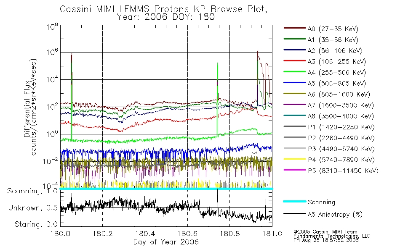Click the P2 (2280-4490 KeV) legend label
The height and width of the screenshot is (252, 400).
pyautogui.click(x=341, y=138)
